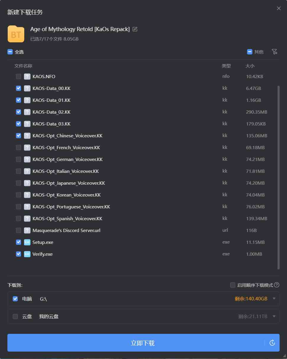
Task: Click the help question mark for sequential download
Action: click(277, 285)
